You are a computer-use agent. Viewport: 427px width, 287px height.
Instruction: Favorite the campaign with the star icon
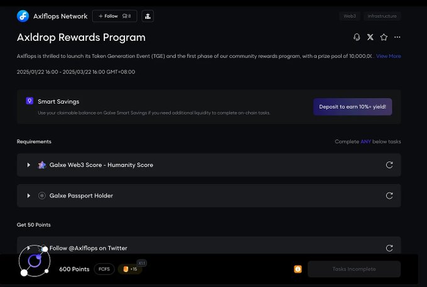tap(384, 37)
